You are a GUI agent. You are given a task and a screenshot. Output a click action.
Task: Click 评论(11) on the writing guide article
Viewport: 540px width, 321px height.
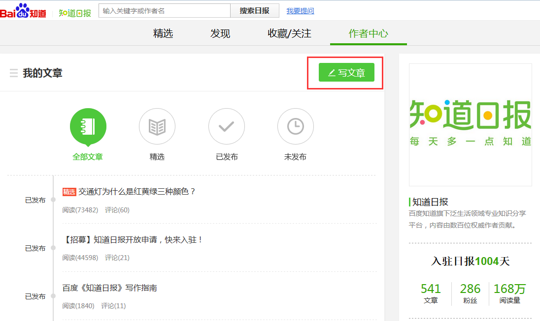113,306
